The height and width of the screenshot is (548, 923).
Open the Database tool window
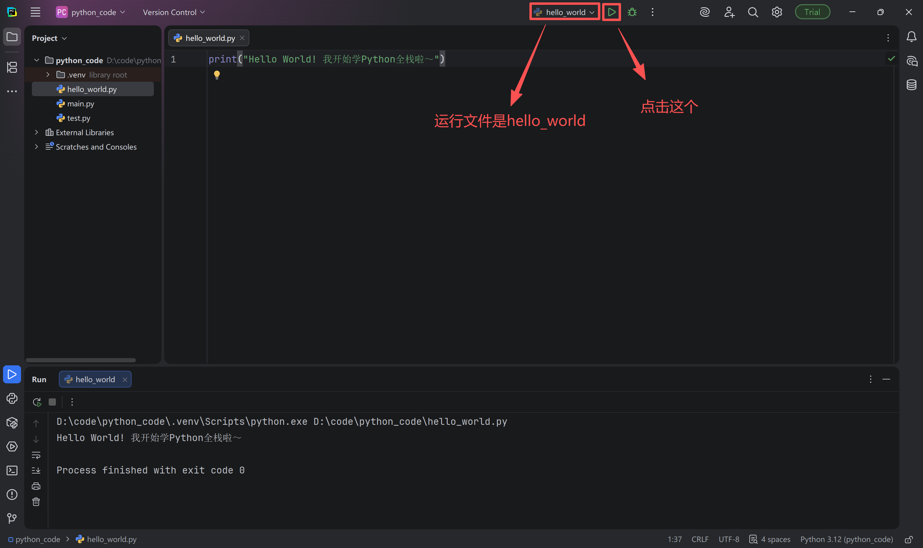tap(911, 85)
